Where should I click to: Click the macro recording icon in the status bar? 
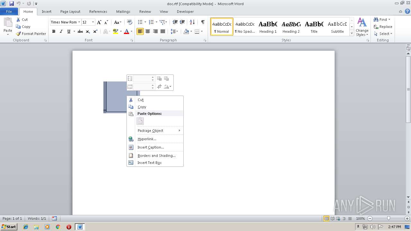tap(55, 218)
